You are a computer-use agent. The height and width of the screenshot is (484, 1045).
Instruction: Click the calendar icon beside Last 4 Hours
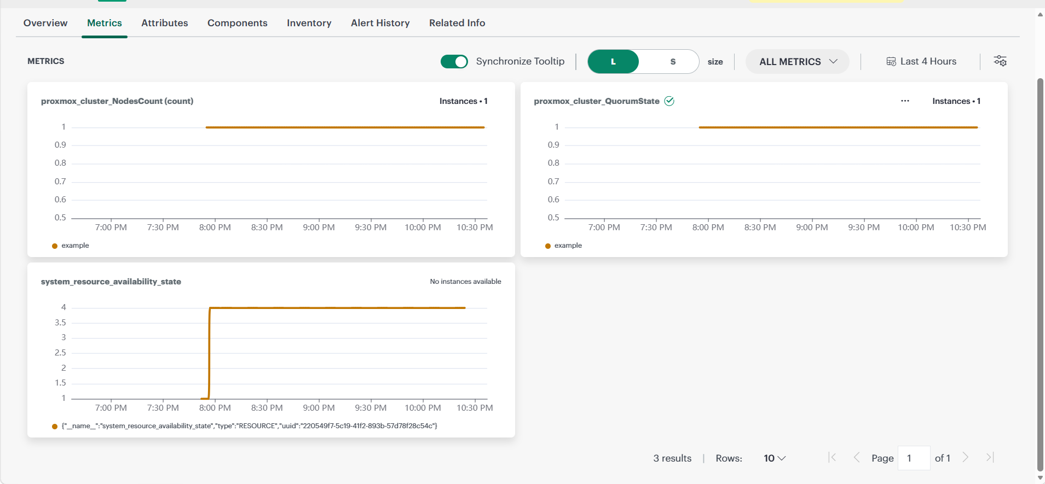(891, 61)
